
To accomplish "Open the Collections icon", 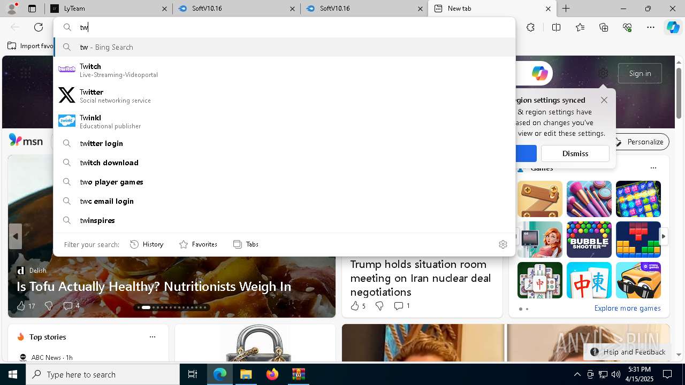I will [x=604, y=27].
